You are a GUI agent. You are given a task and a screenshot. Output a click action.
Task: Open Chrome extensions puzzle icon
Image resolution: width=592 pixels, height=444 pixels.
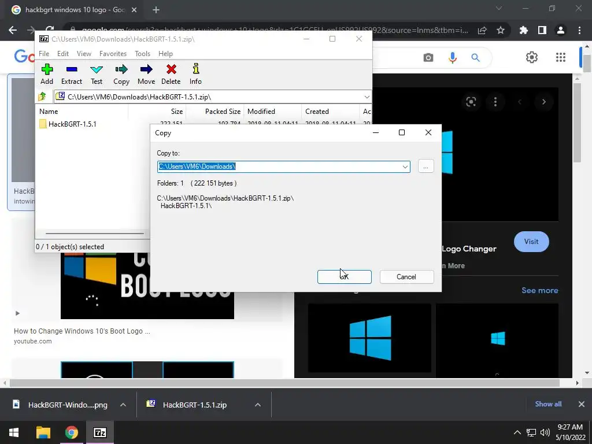click(x=523, y=30)
